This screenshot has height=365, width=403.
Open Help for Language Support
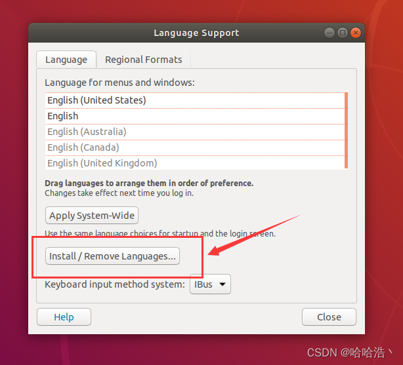point(64,317)
